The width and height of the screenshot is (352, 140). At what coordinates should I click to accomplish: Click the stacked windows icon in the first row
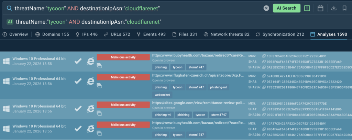coord(99,66)
